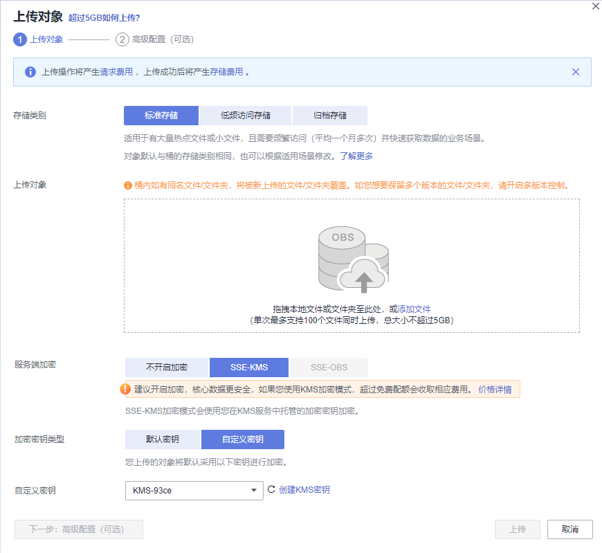Select 低频访问存储 storage class

tap(246, 115)
